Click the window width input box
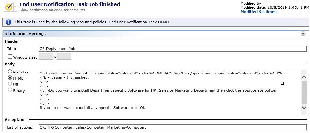This screenshot has height=133, width=310. tap(46, 57)
